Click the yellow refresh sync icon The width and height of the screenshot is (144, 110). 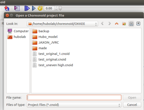click(40, 8)
